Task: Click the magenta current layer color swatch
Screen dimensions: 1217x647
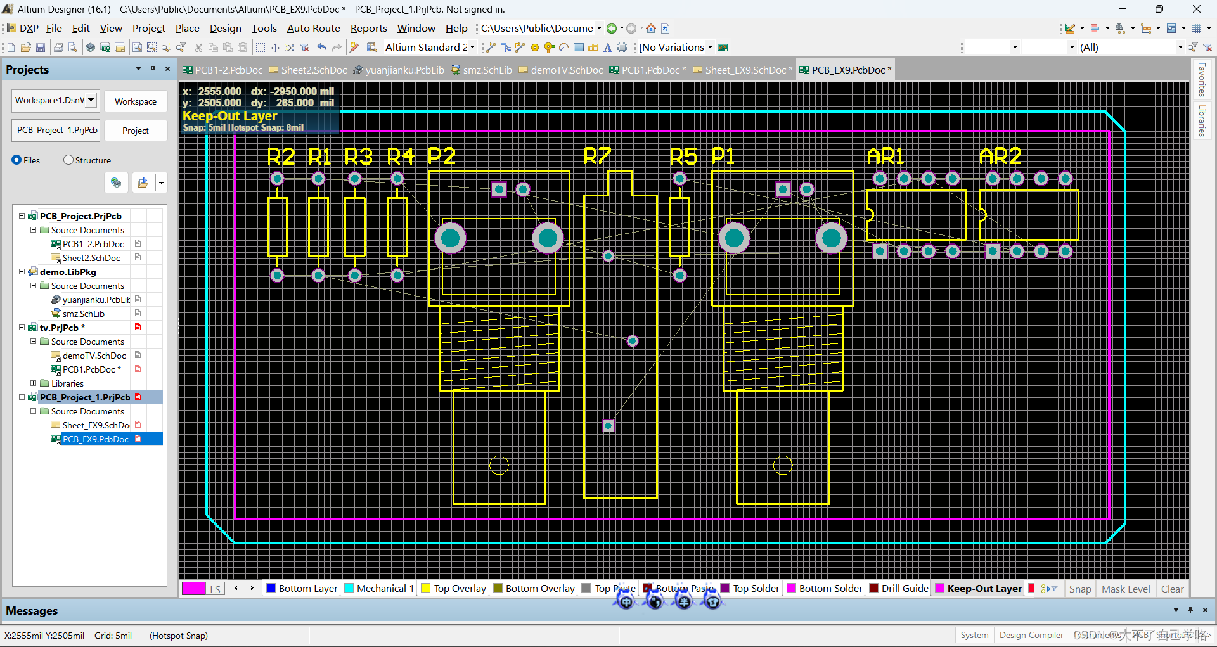Action: pyautogui.click(x=193, y=589)
